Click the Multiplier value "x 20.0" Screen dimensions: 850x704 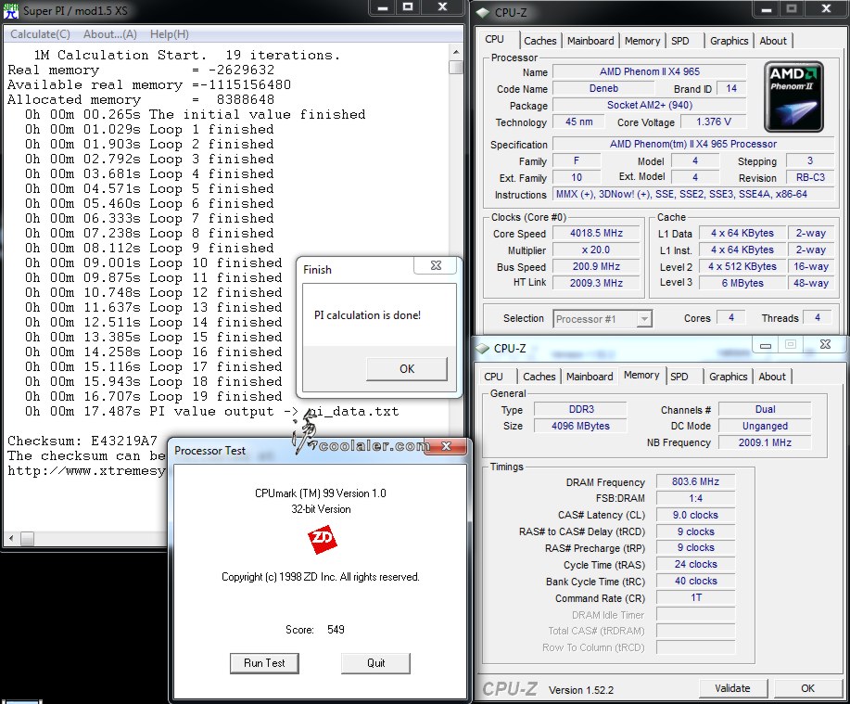click(596, 250)
